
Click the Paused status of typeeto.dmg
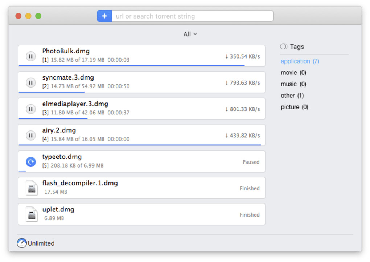(x=251, y=162)
